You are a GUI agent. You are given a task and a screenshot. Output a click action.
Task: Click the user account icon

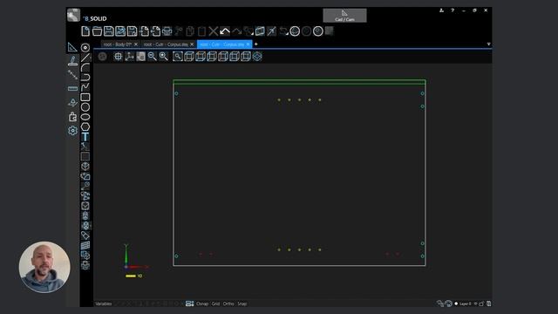[x=442, y=10]
